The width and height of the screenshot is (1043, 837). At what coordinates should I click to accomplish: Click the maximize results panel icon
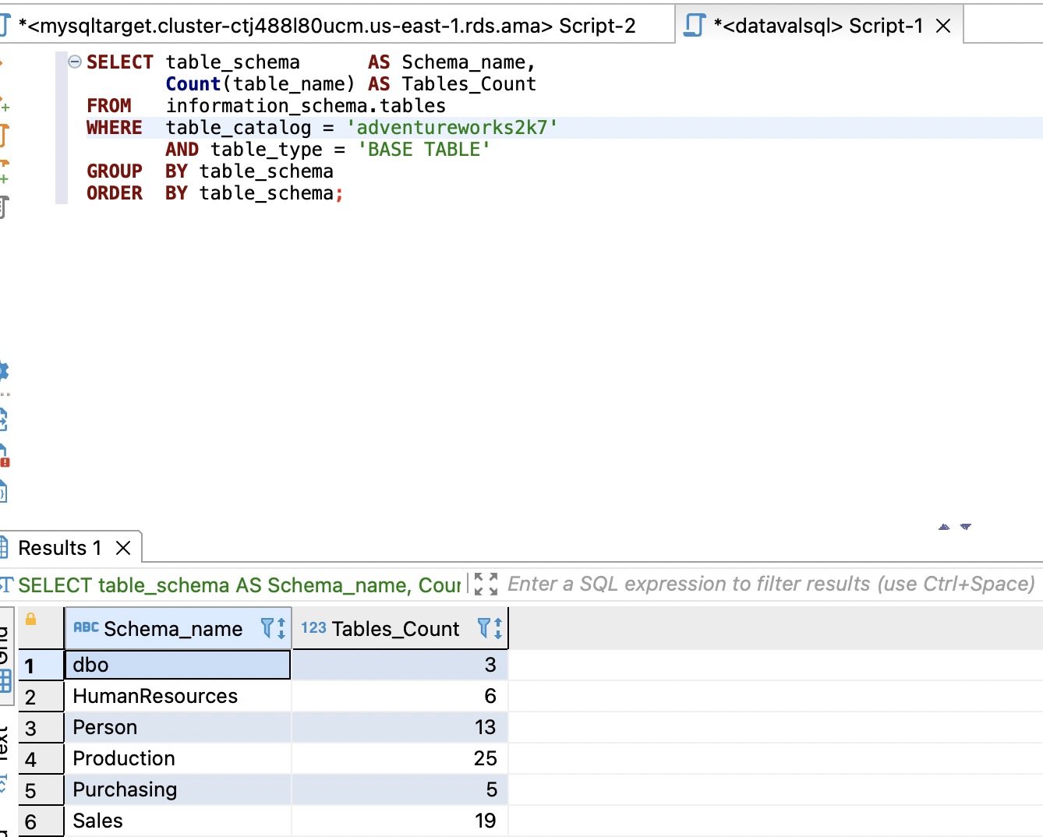(486, 584)
